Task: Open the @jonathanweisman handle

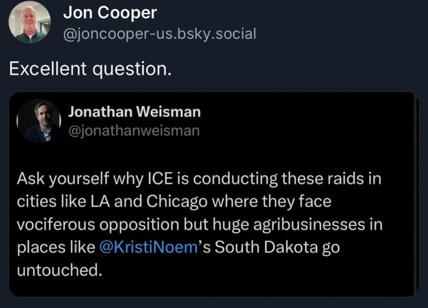Action: pos(134,131)
